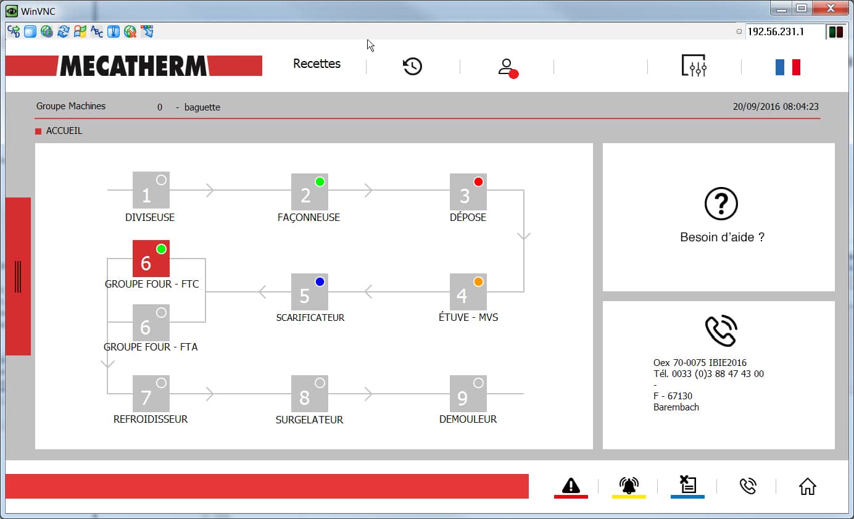Click the 'Tél. 0033 (0)3 88 47 43 00' text

click(x=708, y=374)
